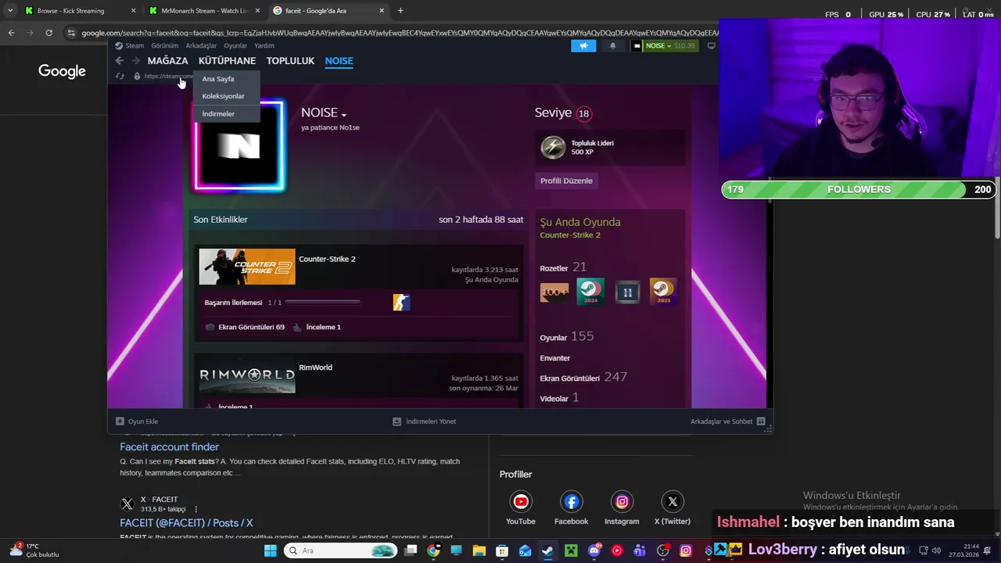The height and width of the screenshot is (563, 1001).
Task: Open Steam notifications bell
Action: point(612,45)
